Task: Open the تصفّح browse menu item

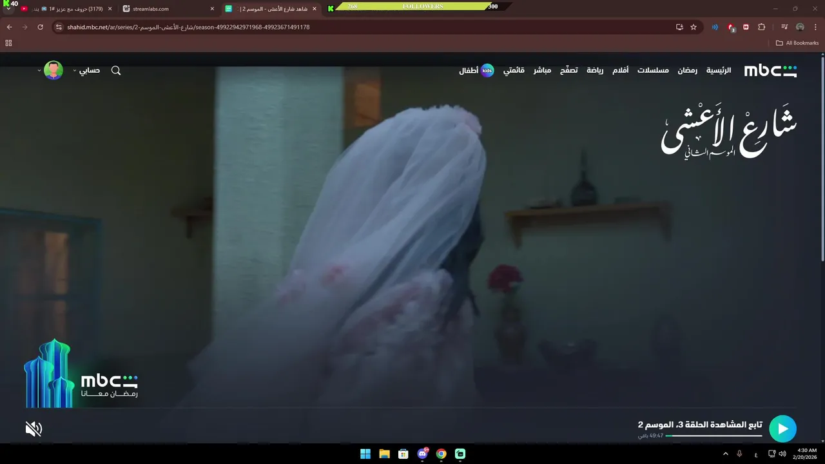Action: point(568,70)
